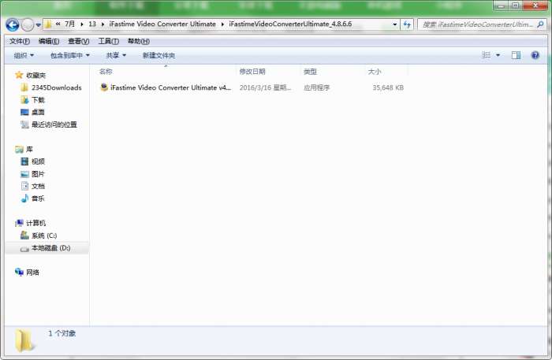Screen dimensions: 552x360
Task: Expand breadcrumb arrow after 7月
Action: coord(82,24)
